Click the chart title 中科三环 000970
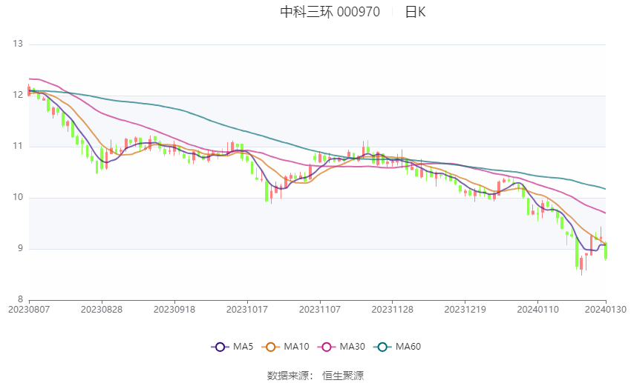The image size is (631, 383). click(330, 12)
